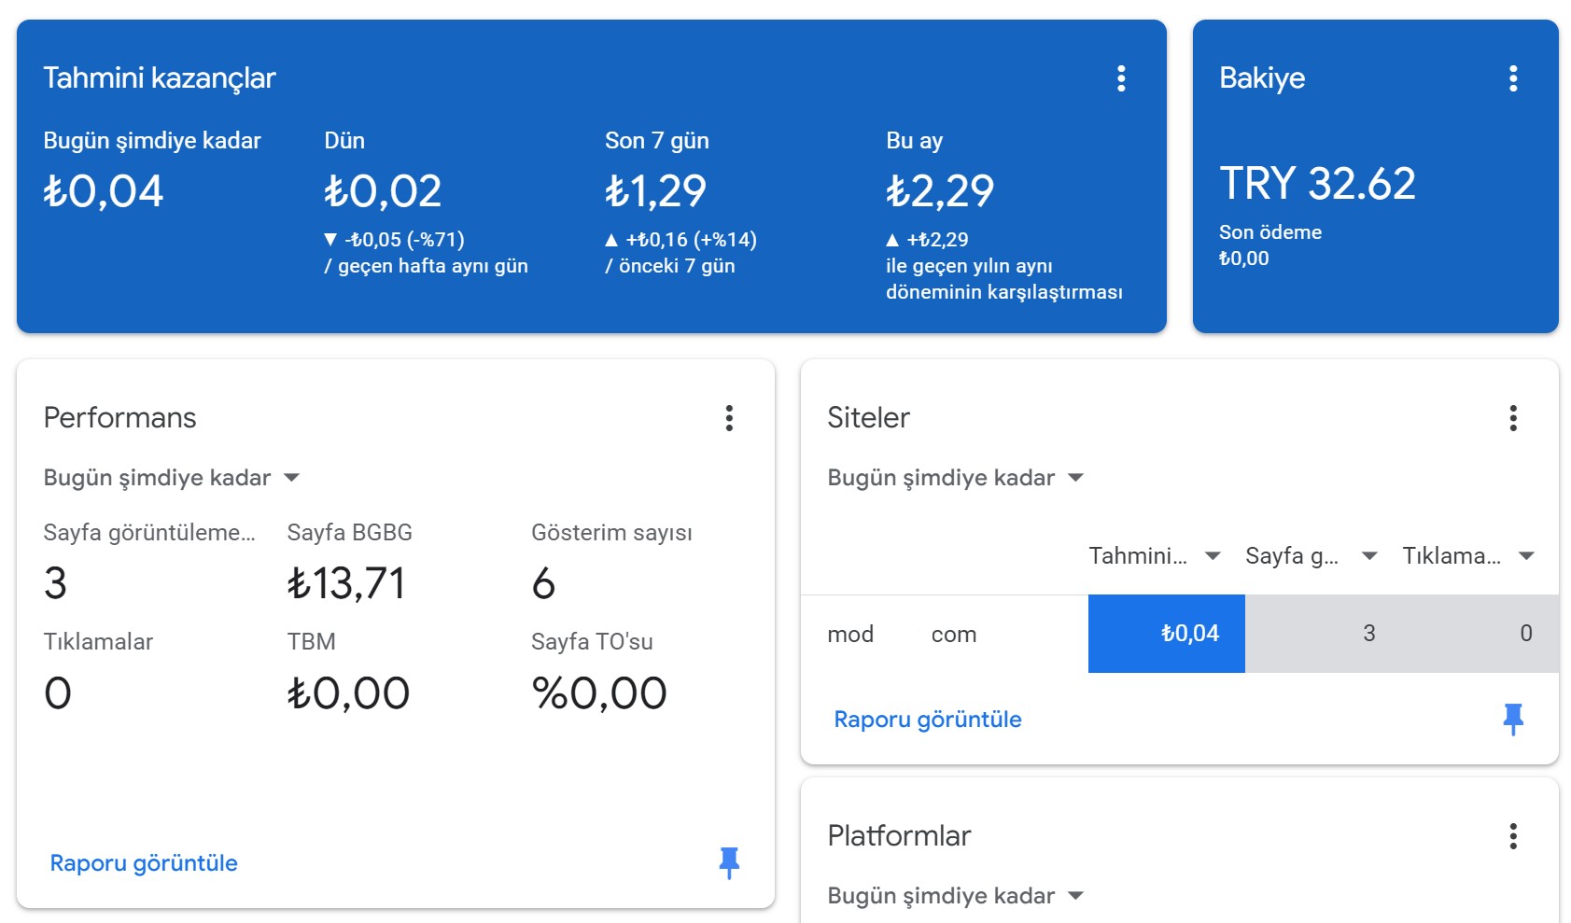Open Raporu görüntüle link in the Siteler card
This screenshot has width=1571, height=923.
[928, 720]
